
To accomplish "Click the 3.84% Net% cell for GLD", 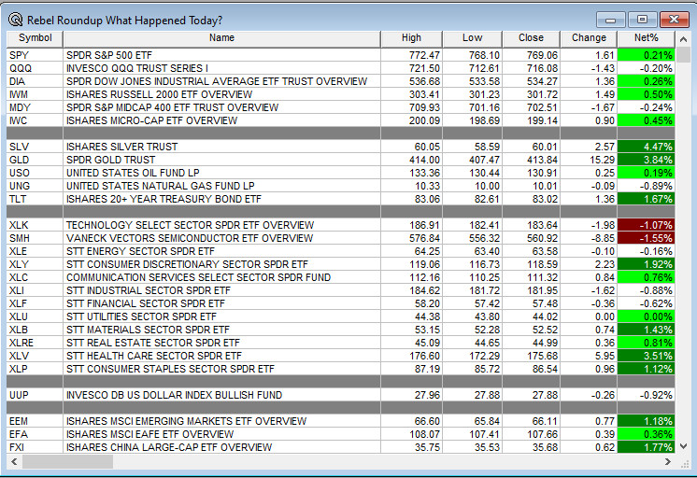I will click(647, 160).
